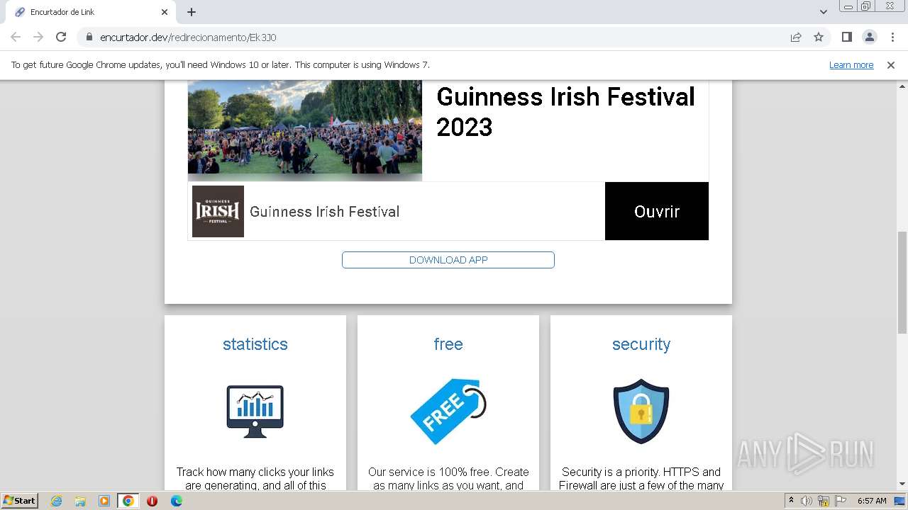Dismiss the Chrome update notification bar
The width and height of the screenshot is (908, 510).
[x=891, y=64]
